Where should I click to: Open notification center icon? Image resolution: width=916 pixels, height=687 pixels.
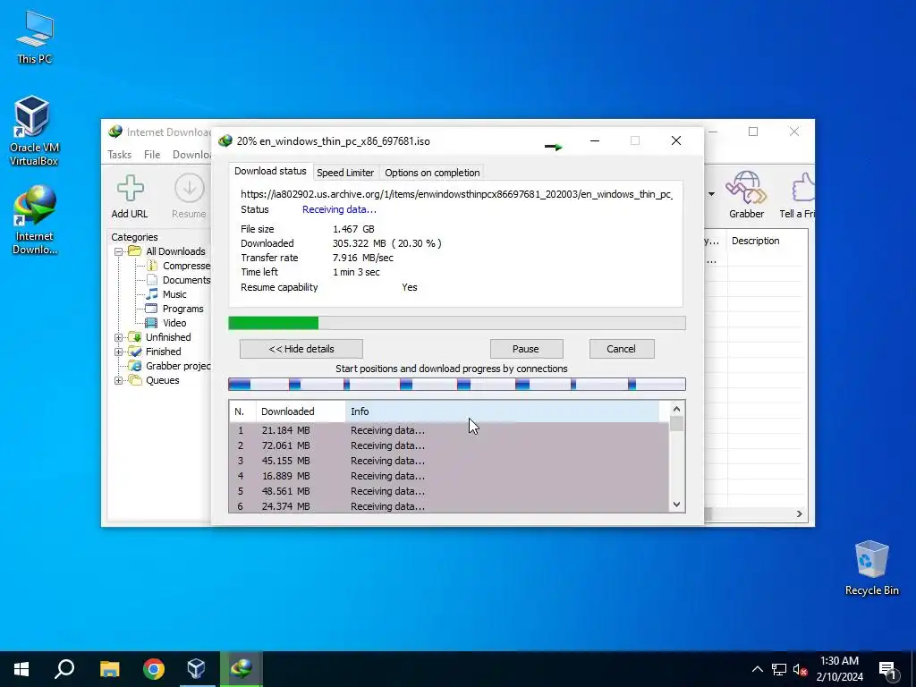[887, 671]
